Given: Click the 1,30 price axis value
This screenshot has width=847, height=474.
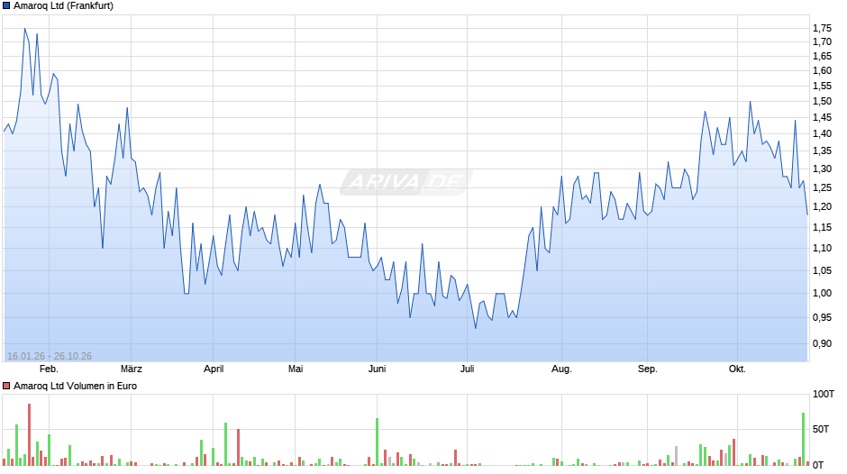Looking at the screenshot, I should pos(822,169).
